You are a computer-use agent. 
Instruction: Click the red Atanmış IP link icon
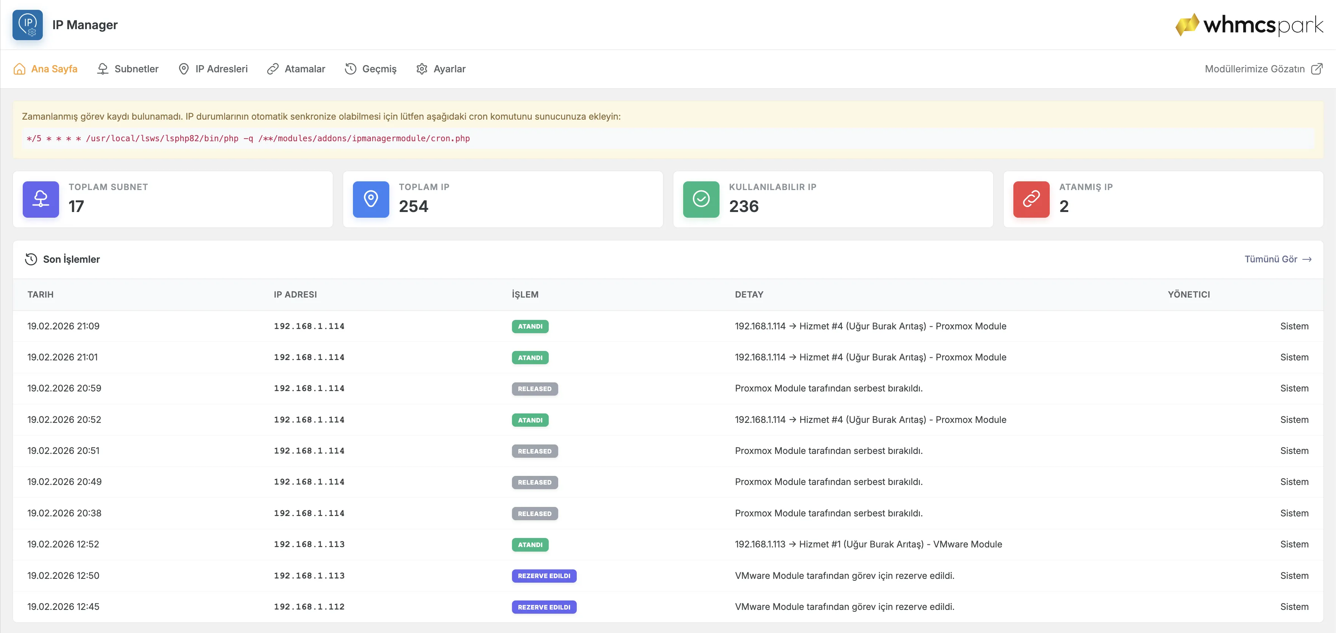coord(1031,199)
